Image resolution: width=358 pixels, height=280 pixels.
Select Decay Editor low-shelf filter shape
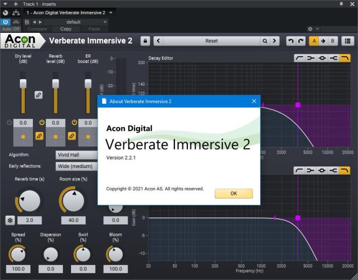[x=311, y=58]
